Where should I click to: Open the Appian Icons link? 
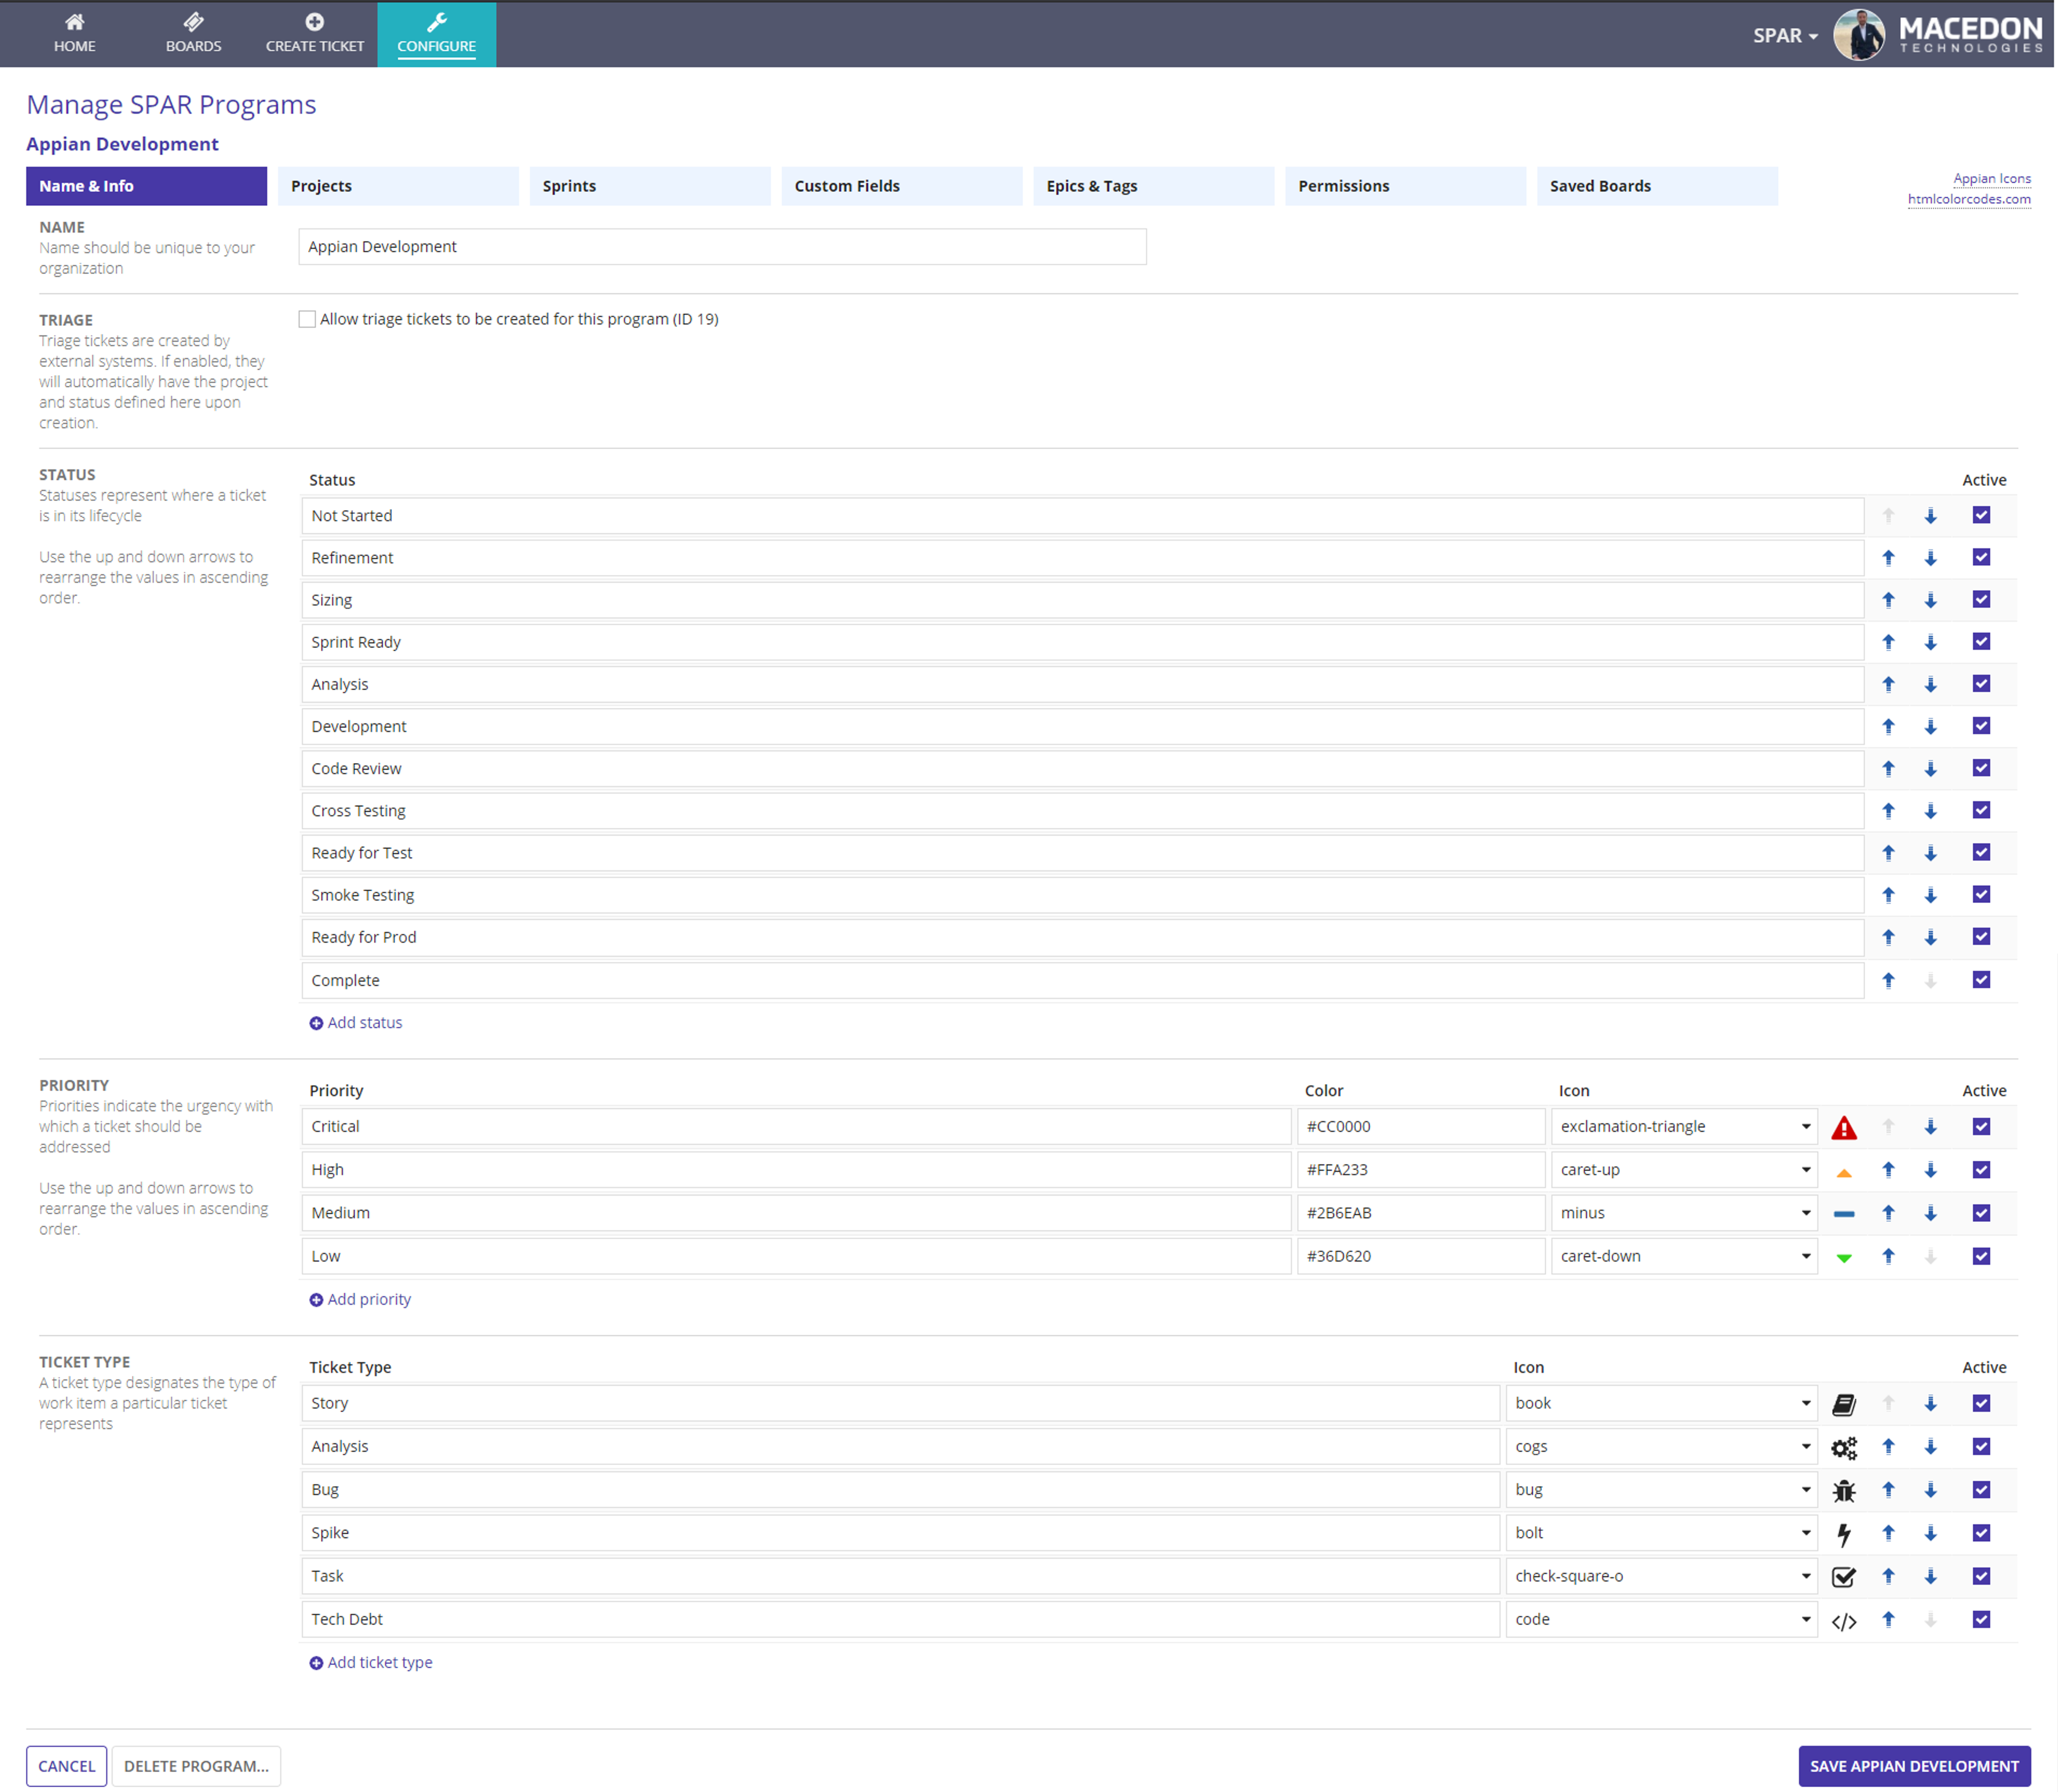click(1992, 179)
